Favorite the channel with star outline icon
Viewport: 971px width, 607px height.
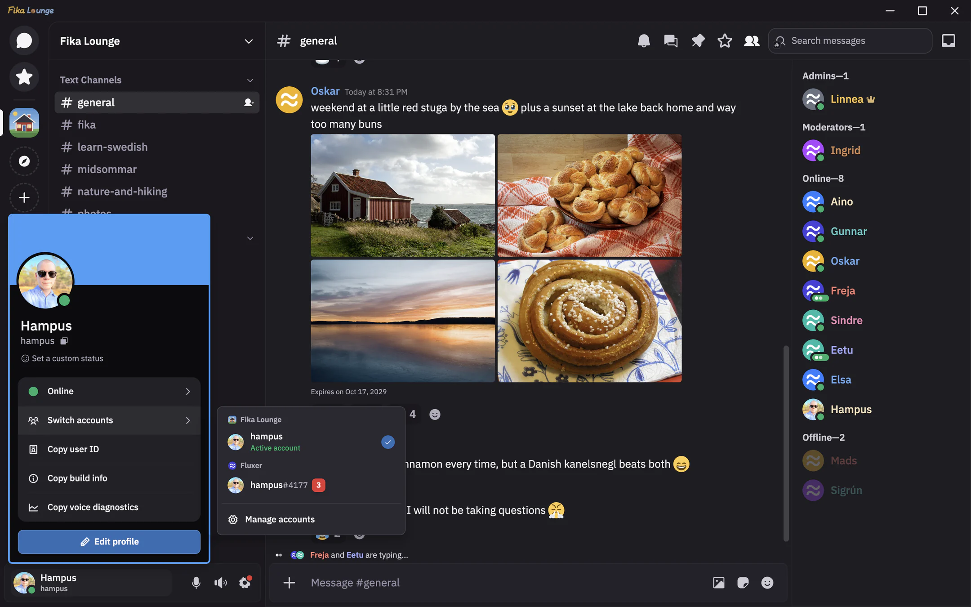pos(725,41)
